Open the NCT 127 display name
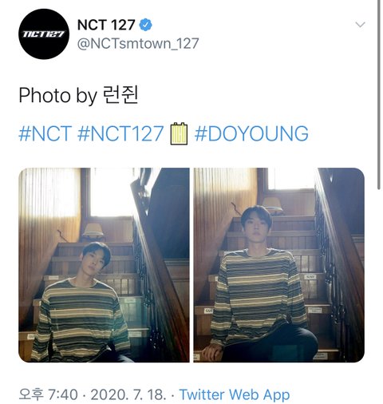This screenshot has height=404, width=383. 106,25
